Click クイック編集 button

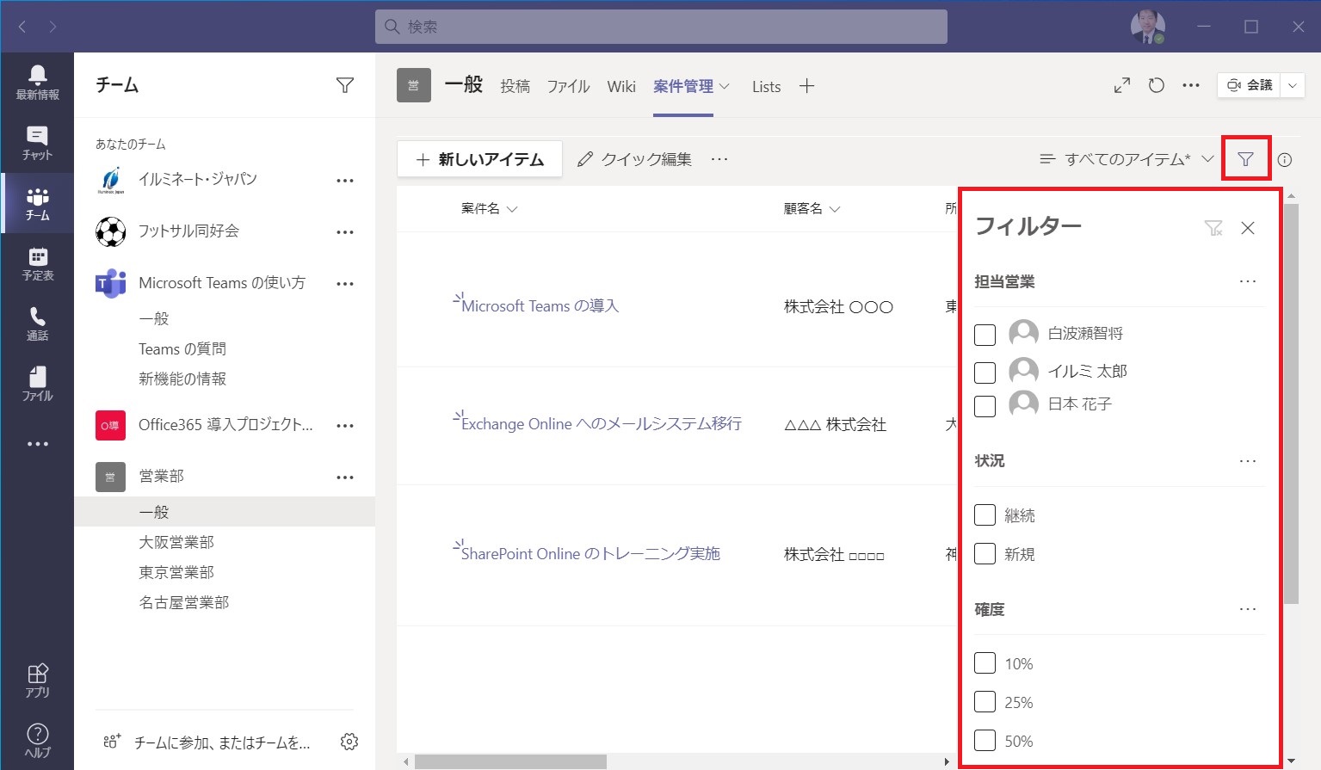pos(634,159)
